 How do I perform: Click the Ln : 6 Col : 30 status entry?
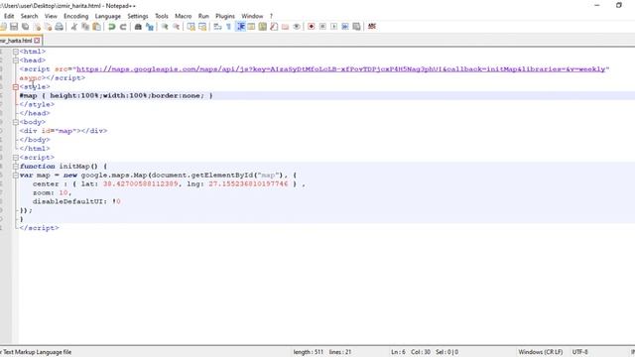click(x=410, y=352)
